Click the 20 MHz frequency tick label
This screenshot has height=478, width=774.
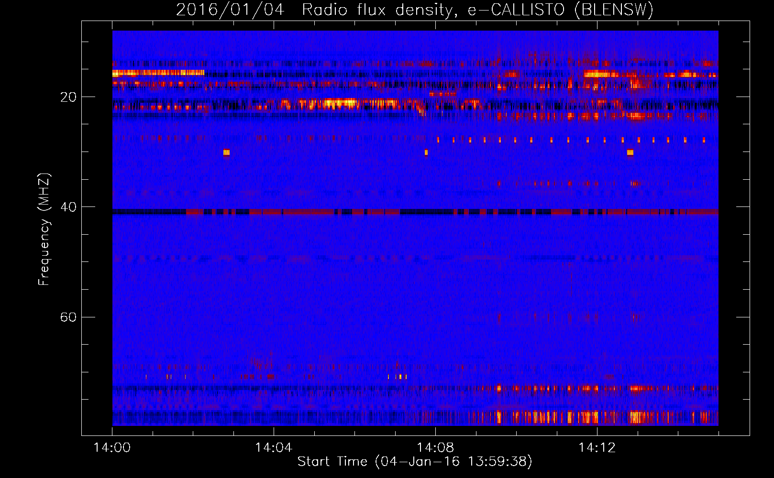(x=68, y=97)
